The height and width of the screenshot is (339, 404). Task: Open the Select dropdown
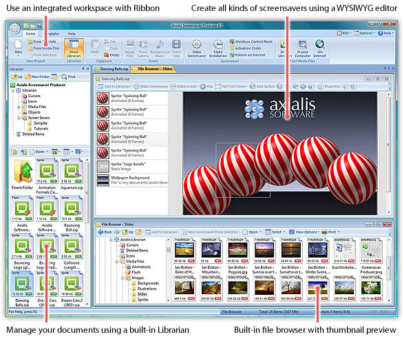coord(275,232)
